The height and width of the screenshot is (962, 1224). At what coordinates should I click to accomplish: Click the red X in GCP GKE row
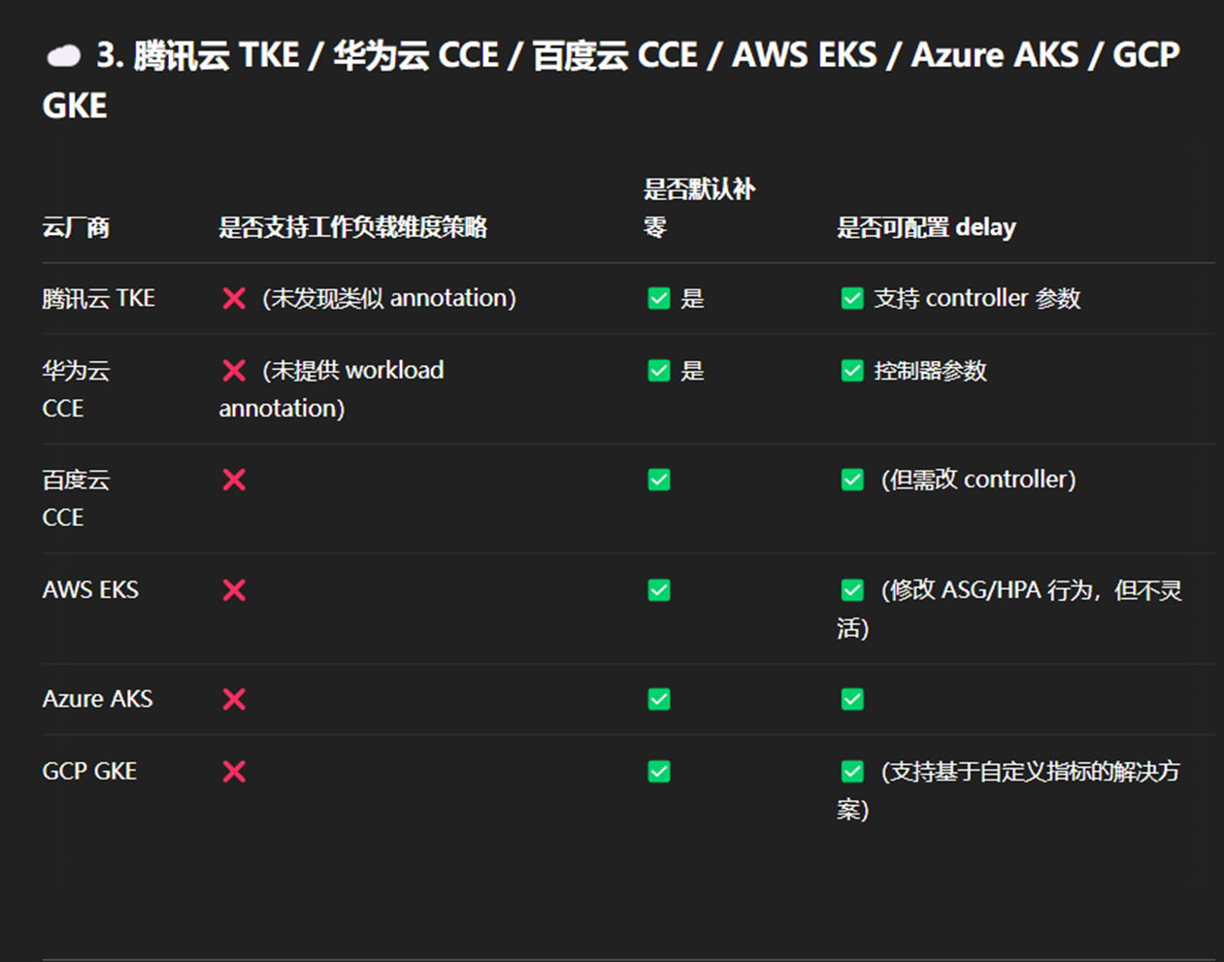point(234,772)
